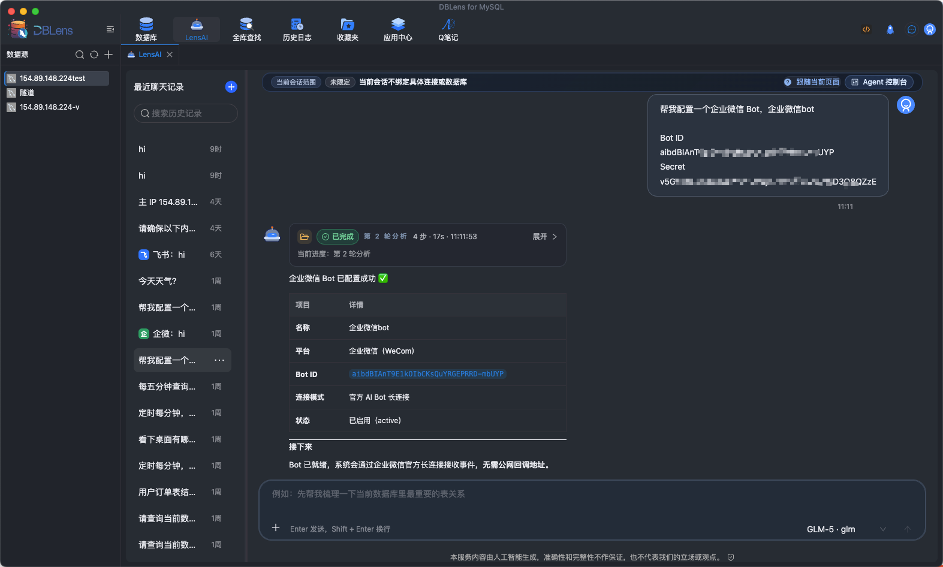The image size is (943, 567).
Task: Open the GLM-5 · glm model dropdown
Action: pyautogui.click(x=846, y=529)
